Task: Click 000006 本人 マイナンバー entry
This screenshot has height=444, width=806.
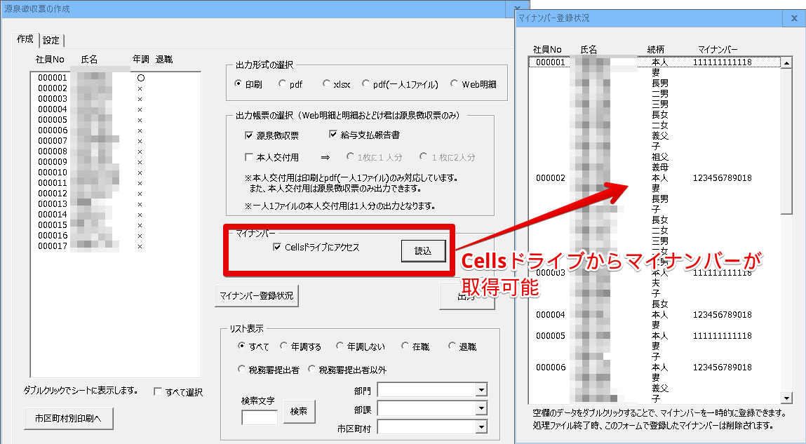Action: click(x=722, y=368)
